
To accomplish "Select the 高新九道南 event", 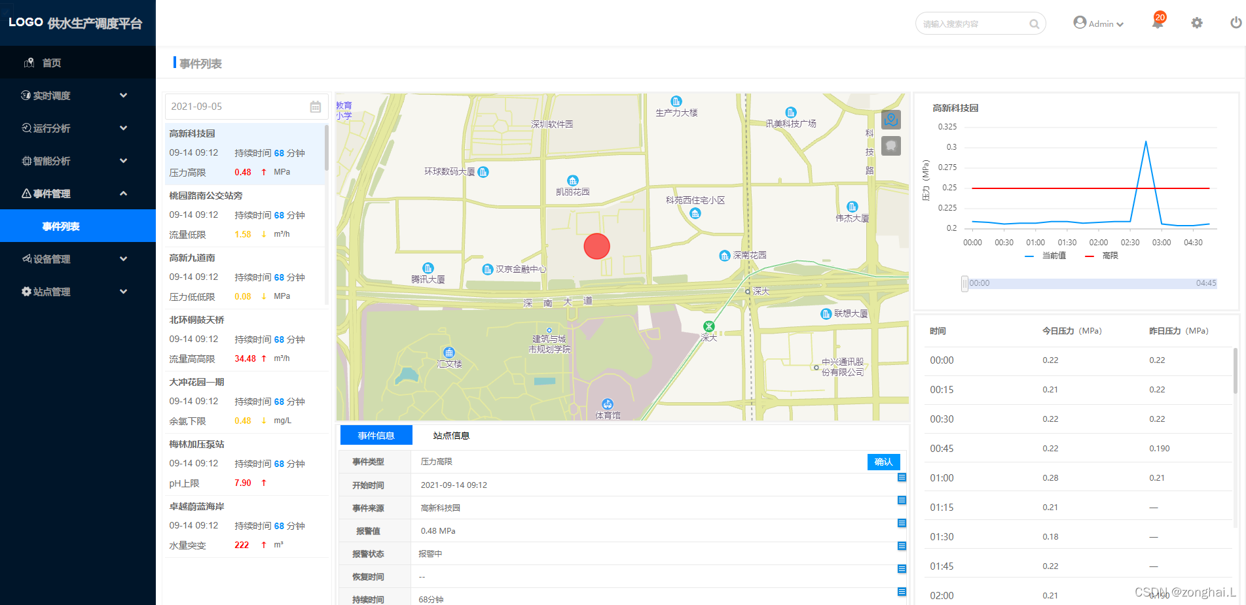I will (246, 278).
